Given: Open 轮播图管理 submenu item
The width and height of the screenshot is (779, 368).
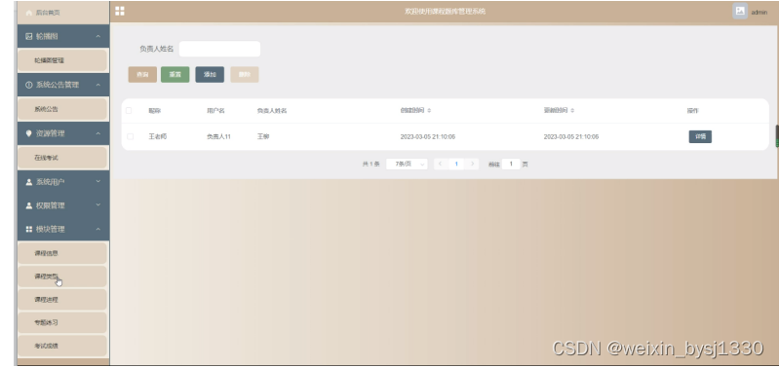Looking at the screenshot, I should [62, 60].
